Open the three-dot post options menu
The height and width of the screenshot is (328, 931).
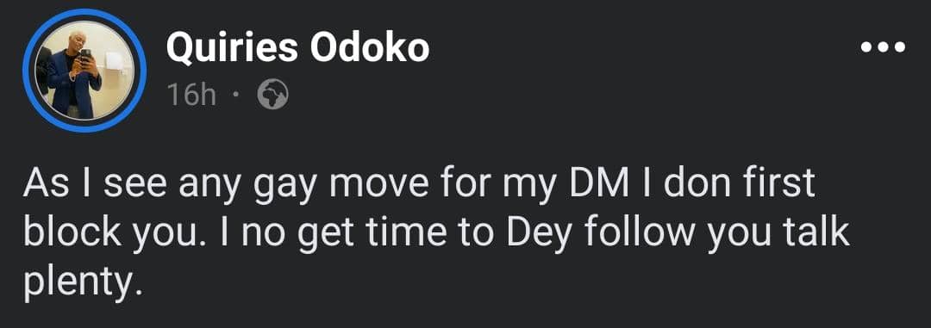coord(883,46)
